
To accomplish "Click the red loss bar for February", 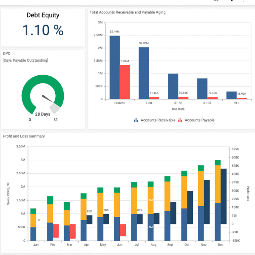I will pos(56,231).
